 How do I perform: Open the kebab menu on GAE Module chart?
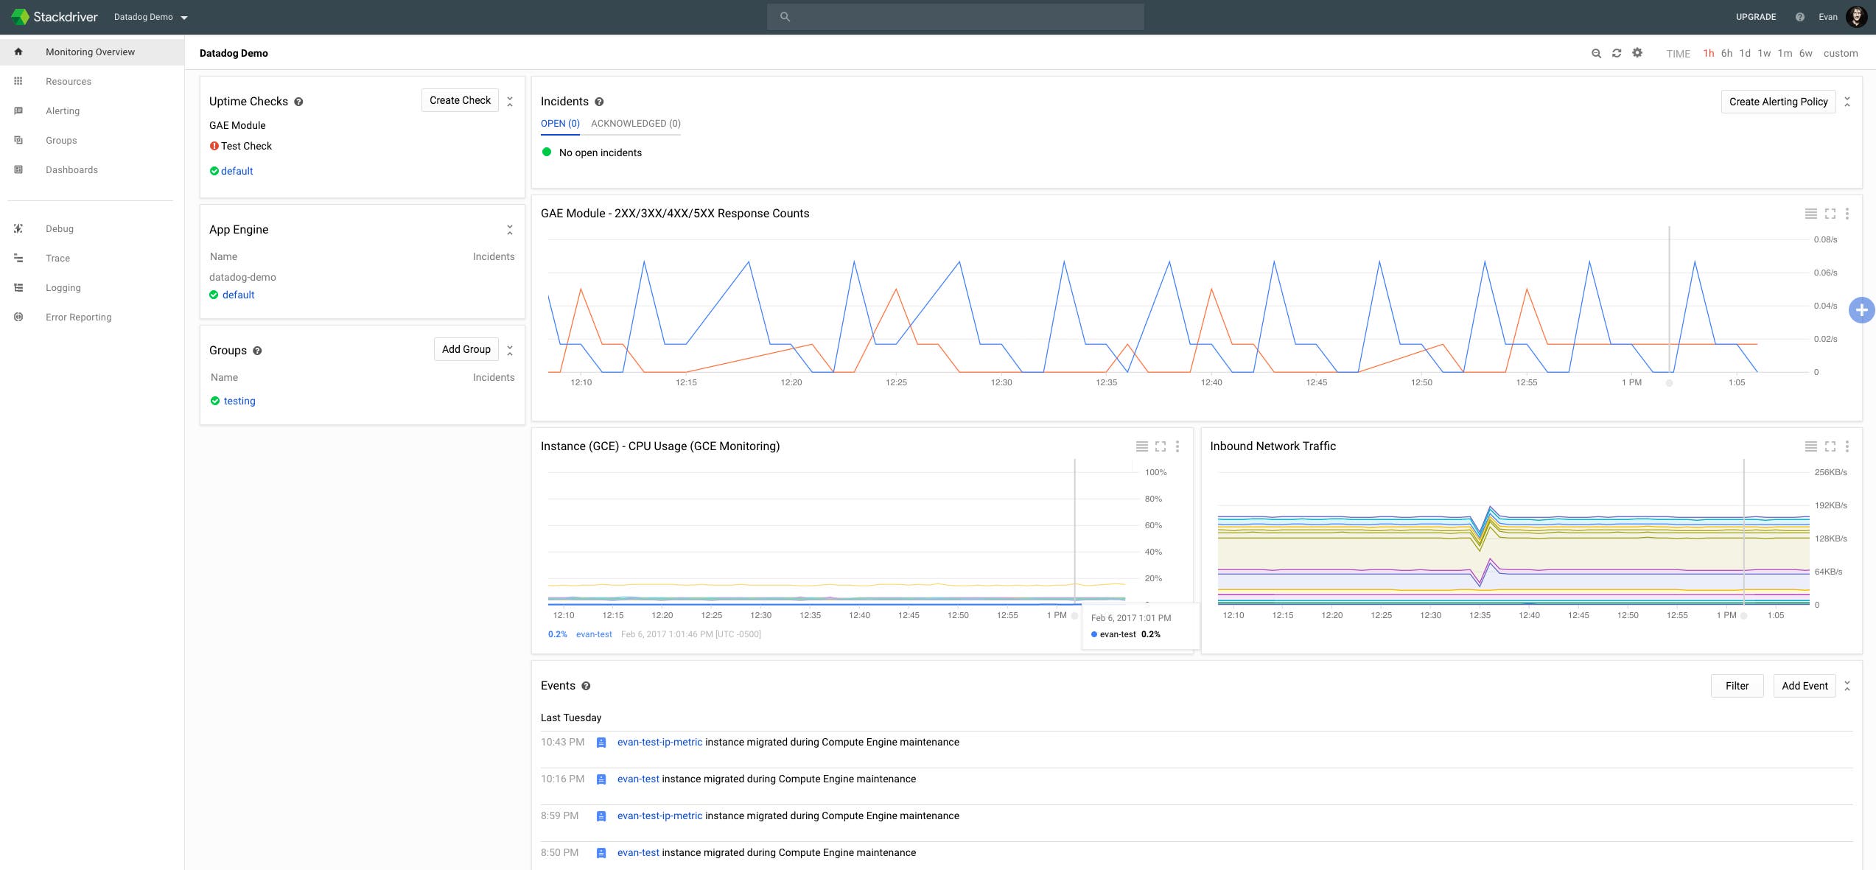click(x=1847, y=214)
